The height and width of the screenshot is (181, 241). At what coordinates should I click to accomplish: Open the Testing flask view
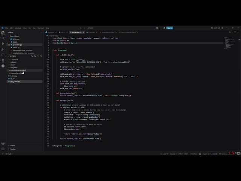coord(3,60)
